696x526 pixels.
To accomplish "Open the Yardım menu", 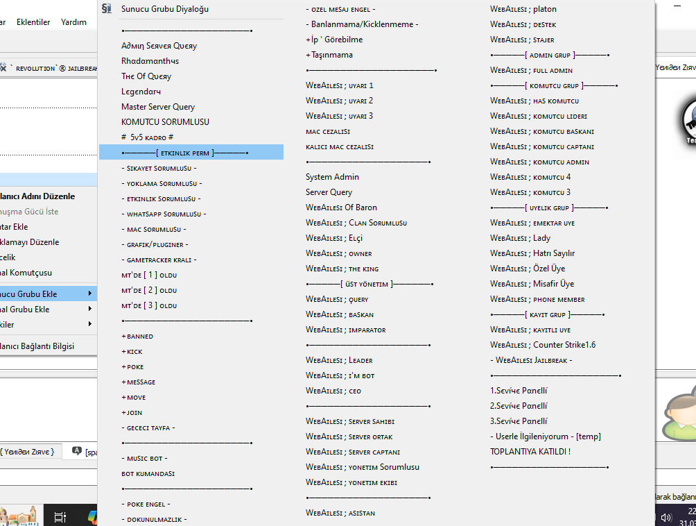I will point(73,22).
